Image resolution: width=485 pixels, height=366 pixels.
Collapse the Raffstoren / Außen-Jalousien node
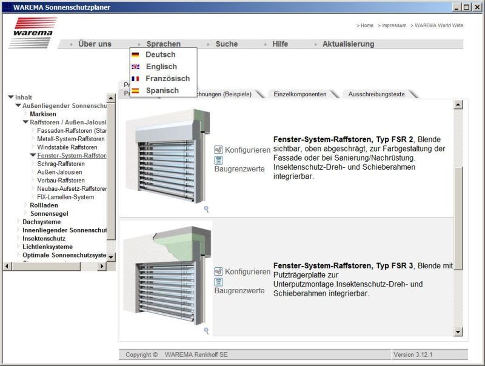(x=25, y=122)
